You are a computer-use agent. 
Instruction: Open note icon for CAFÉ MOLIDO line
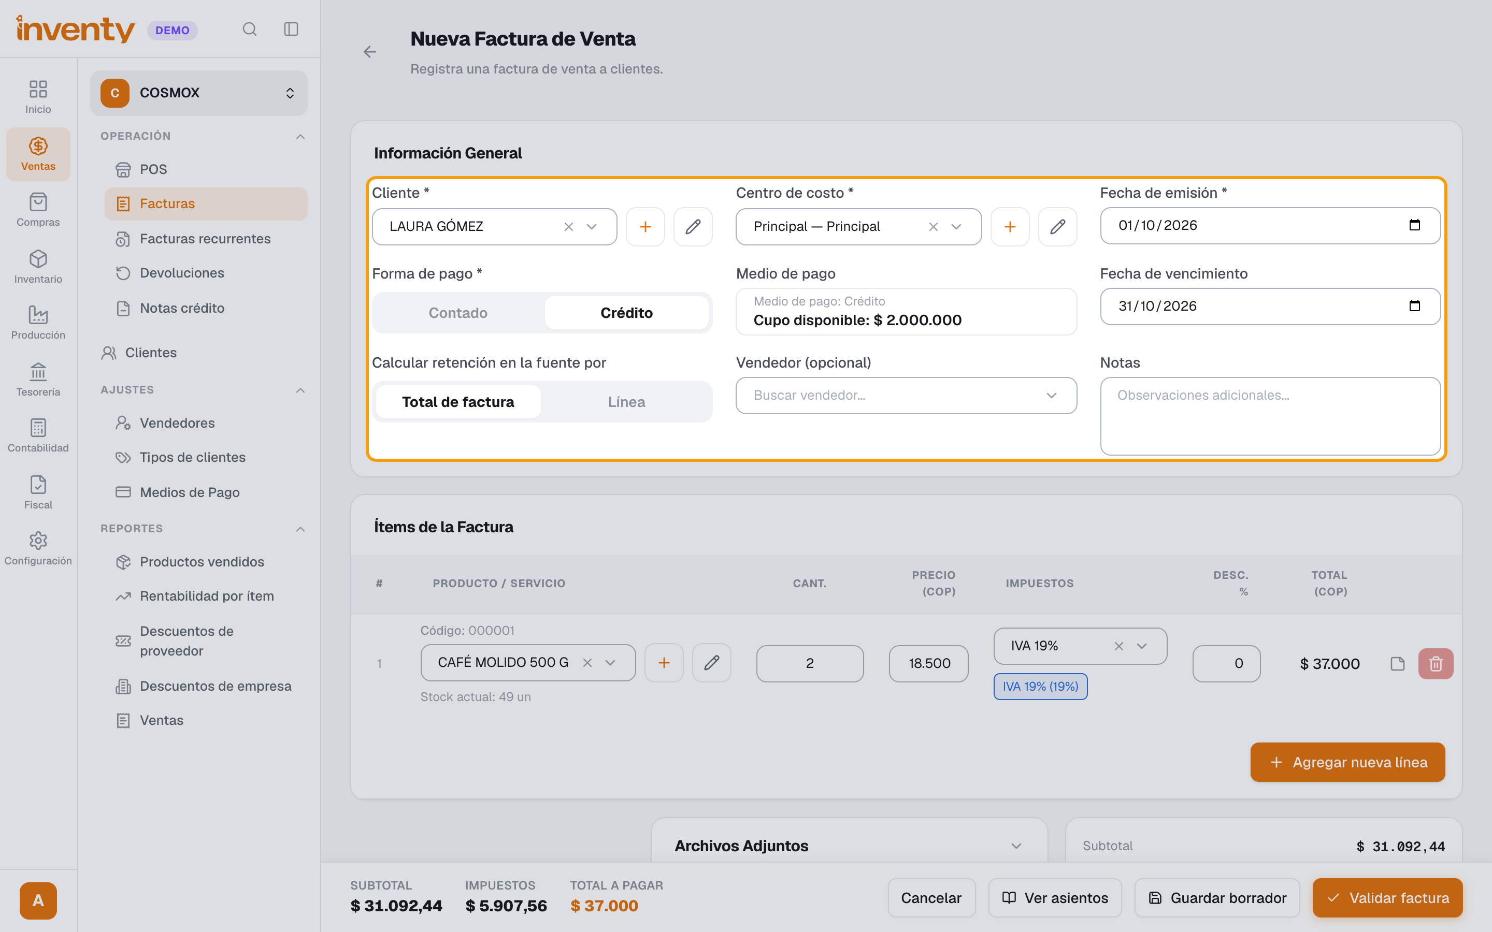click(1398, 664)
